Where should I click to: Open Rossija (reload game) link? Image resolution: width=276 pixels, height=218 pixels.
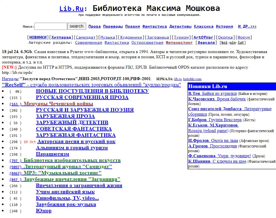coord(208,131)
